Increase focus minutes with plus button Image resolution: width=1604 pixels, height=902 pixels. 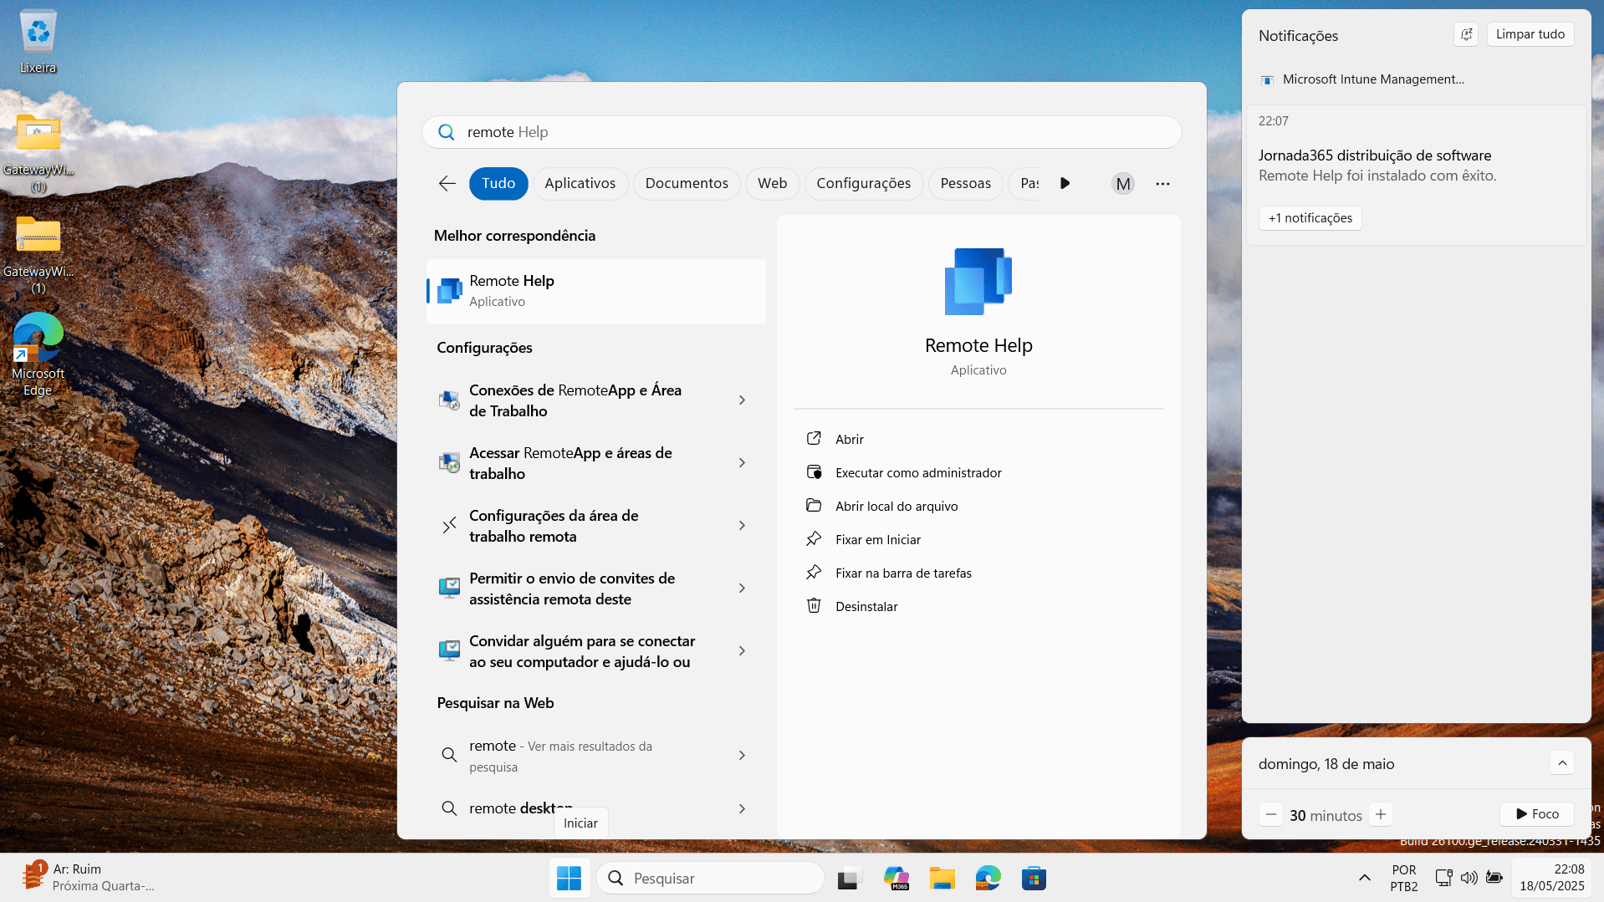tap(1381, 814)
